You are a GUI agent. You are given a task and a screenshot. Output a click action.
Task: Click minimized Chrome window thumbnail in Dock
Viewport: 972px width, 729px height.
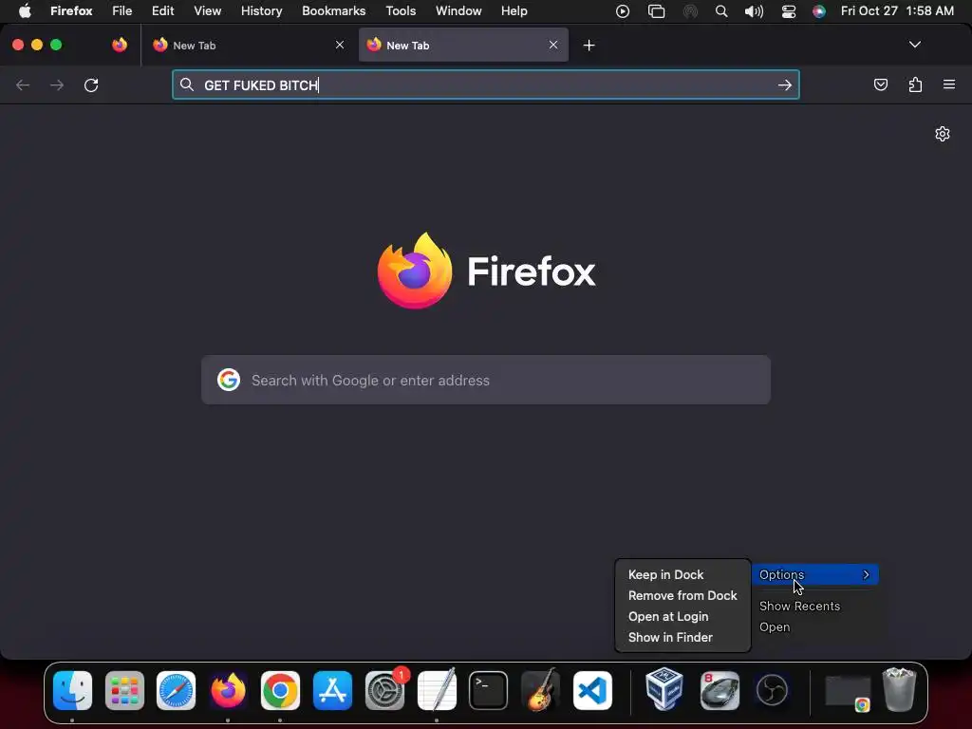tap(848, 691)
